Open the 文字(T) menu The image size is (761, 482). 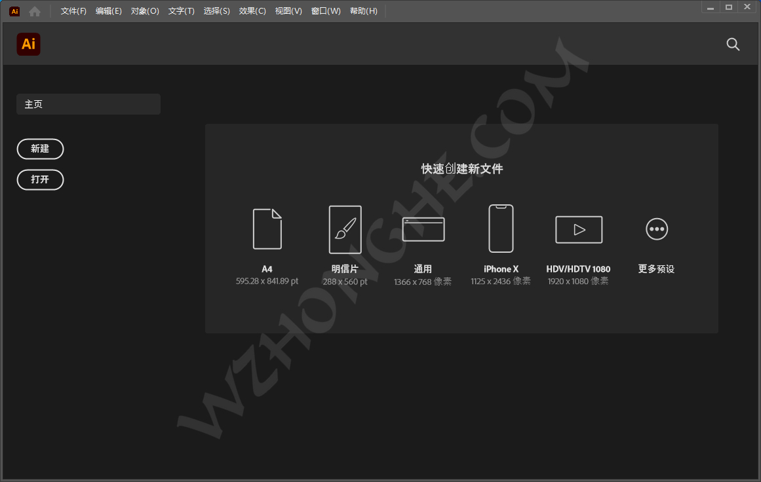pyautogui.click(x=182, y=10)
